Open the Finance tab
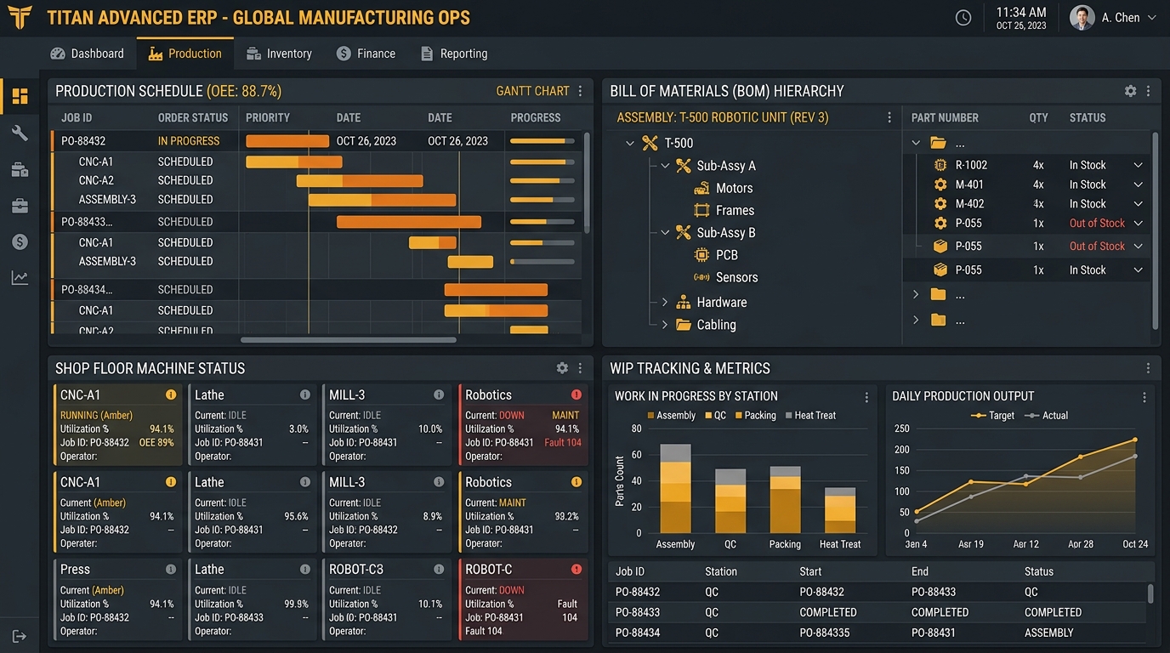Viewport: 1170px width, 653px height. pyautogui.click(x=366, y=54)
